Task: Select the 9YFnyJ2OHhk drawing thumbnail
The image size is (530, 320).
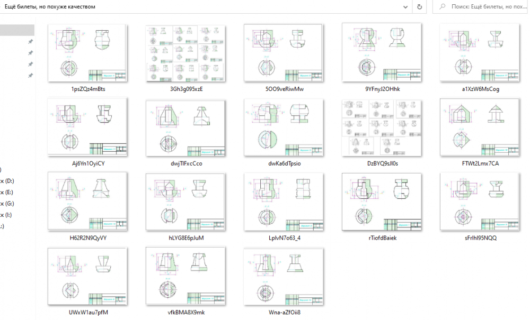Action: click(x=382, y=52)
